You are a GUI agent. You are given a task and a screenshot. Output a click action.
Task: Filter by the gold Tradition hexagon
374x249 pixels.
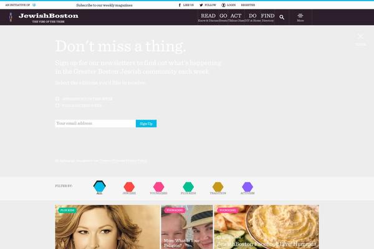click(x=218, y=187)
